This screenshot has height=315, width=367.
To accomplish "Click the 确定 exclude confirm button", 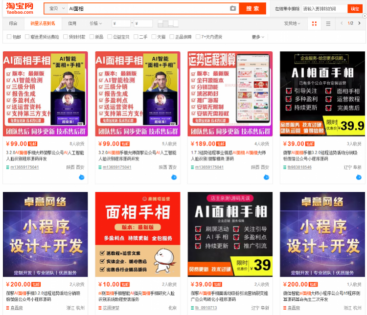I will [355, 9].
